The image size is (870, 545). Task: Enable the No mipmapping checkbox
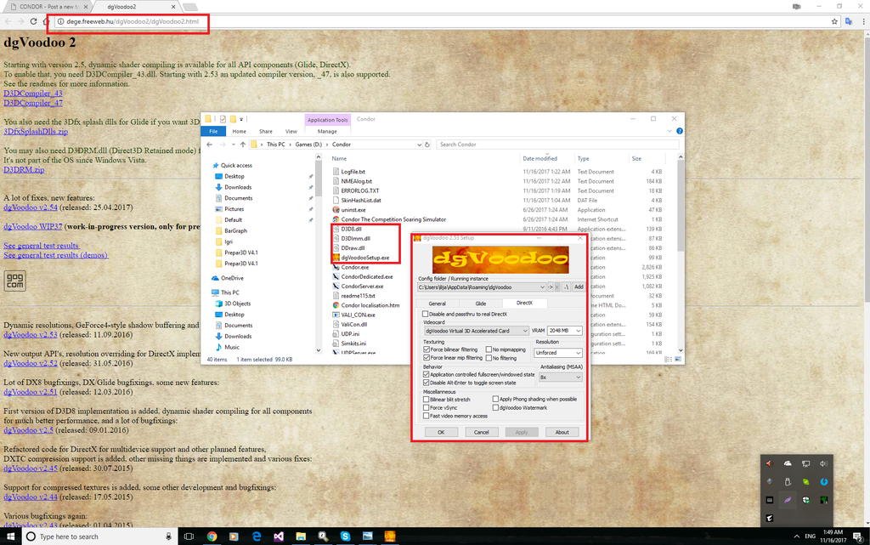(x=489, y=349)
